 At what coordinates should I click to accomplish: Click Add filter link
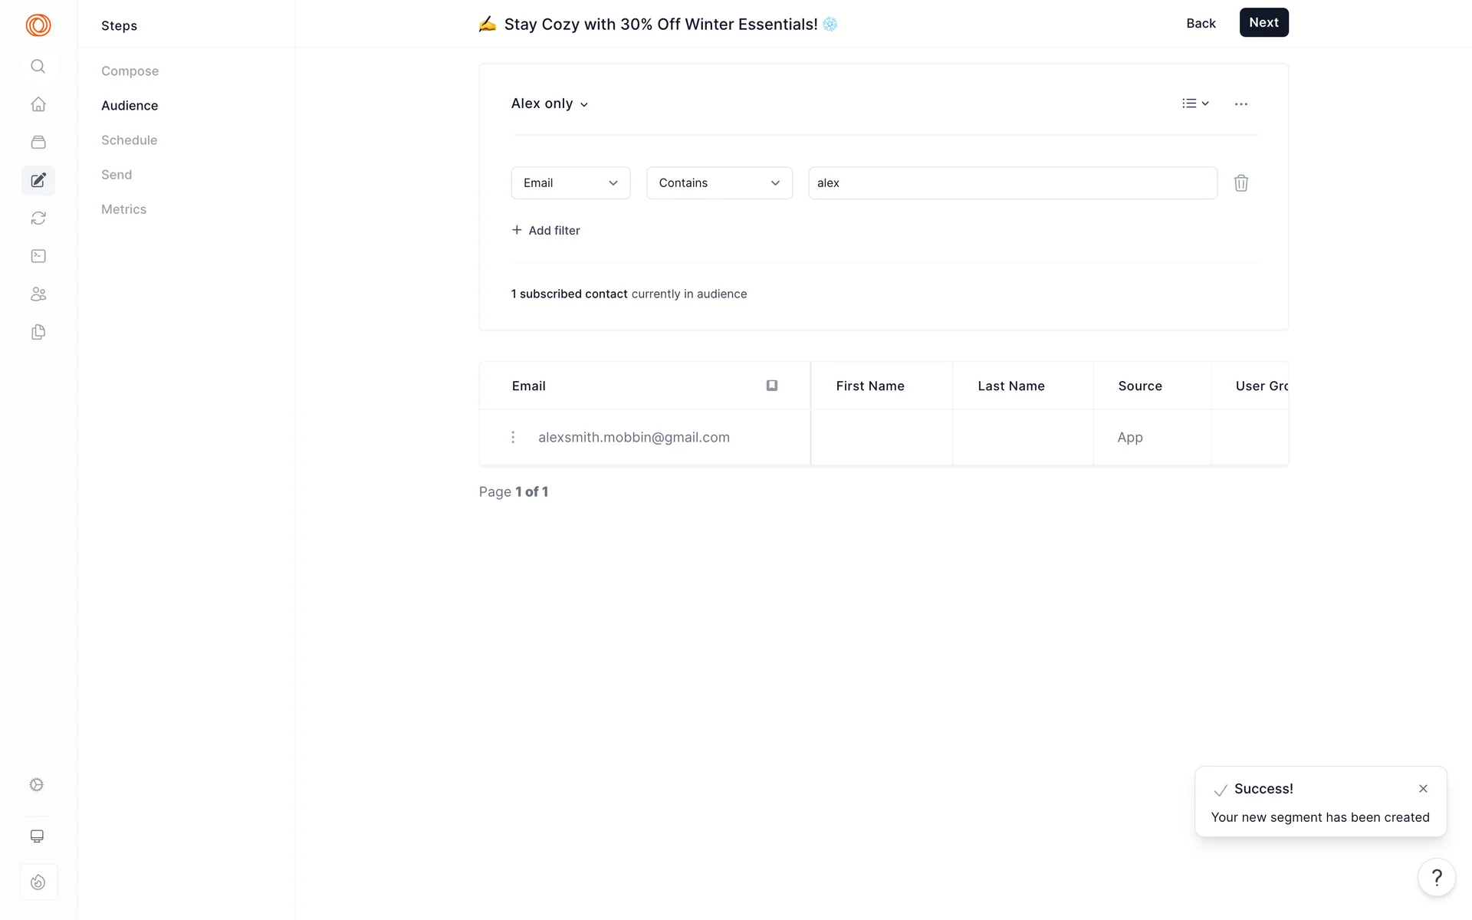coord(546,230)
